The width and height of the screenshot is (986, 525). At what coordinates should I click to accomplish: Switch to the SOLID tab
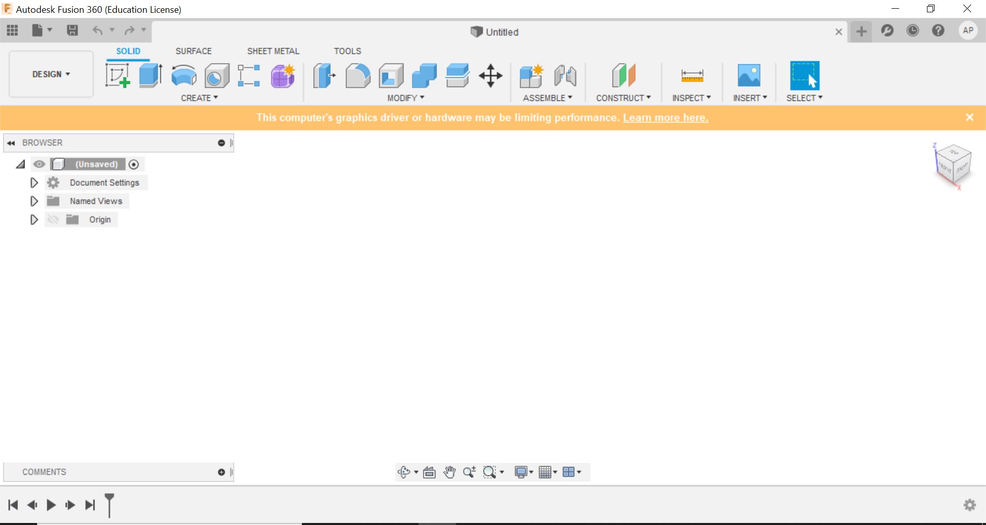coord(128,51)
